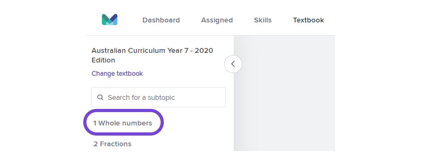Click the Whole numbers highlighted topic
Image resolution: width=421 pixels, height=158 pixels.
[x=123, y=123]
